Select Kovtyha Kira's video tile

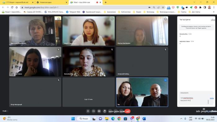[89, 62]
